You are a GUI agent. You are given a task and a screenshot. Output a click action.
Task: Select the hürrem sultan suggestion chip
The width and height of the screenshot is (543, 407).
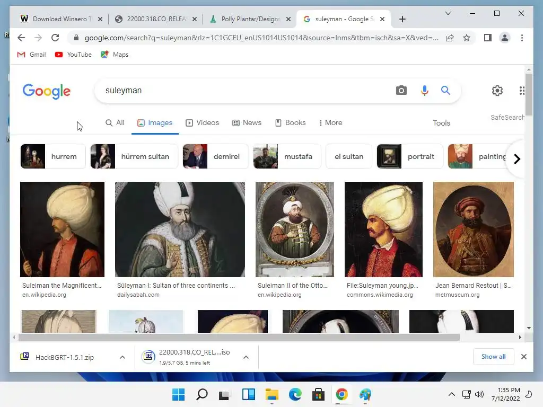[x=134, y=156]
